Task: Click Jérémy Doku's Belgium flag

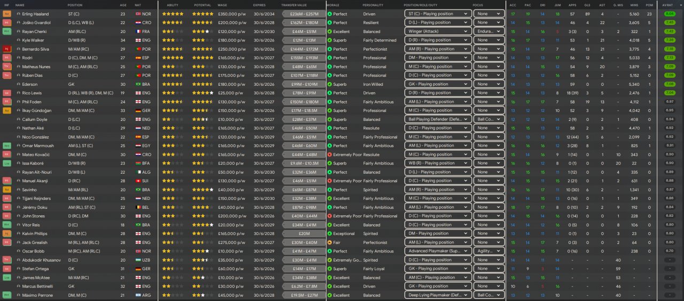Action: click(x=138, y=207)
